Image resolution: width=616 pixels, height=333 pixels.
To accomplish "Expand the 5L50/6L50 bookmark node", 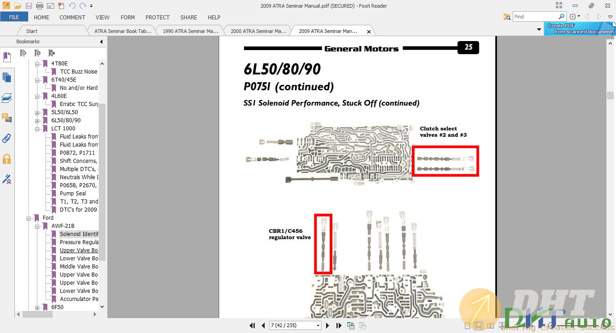I will [x=37, y=112].
